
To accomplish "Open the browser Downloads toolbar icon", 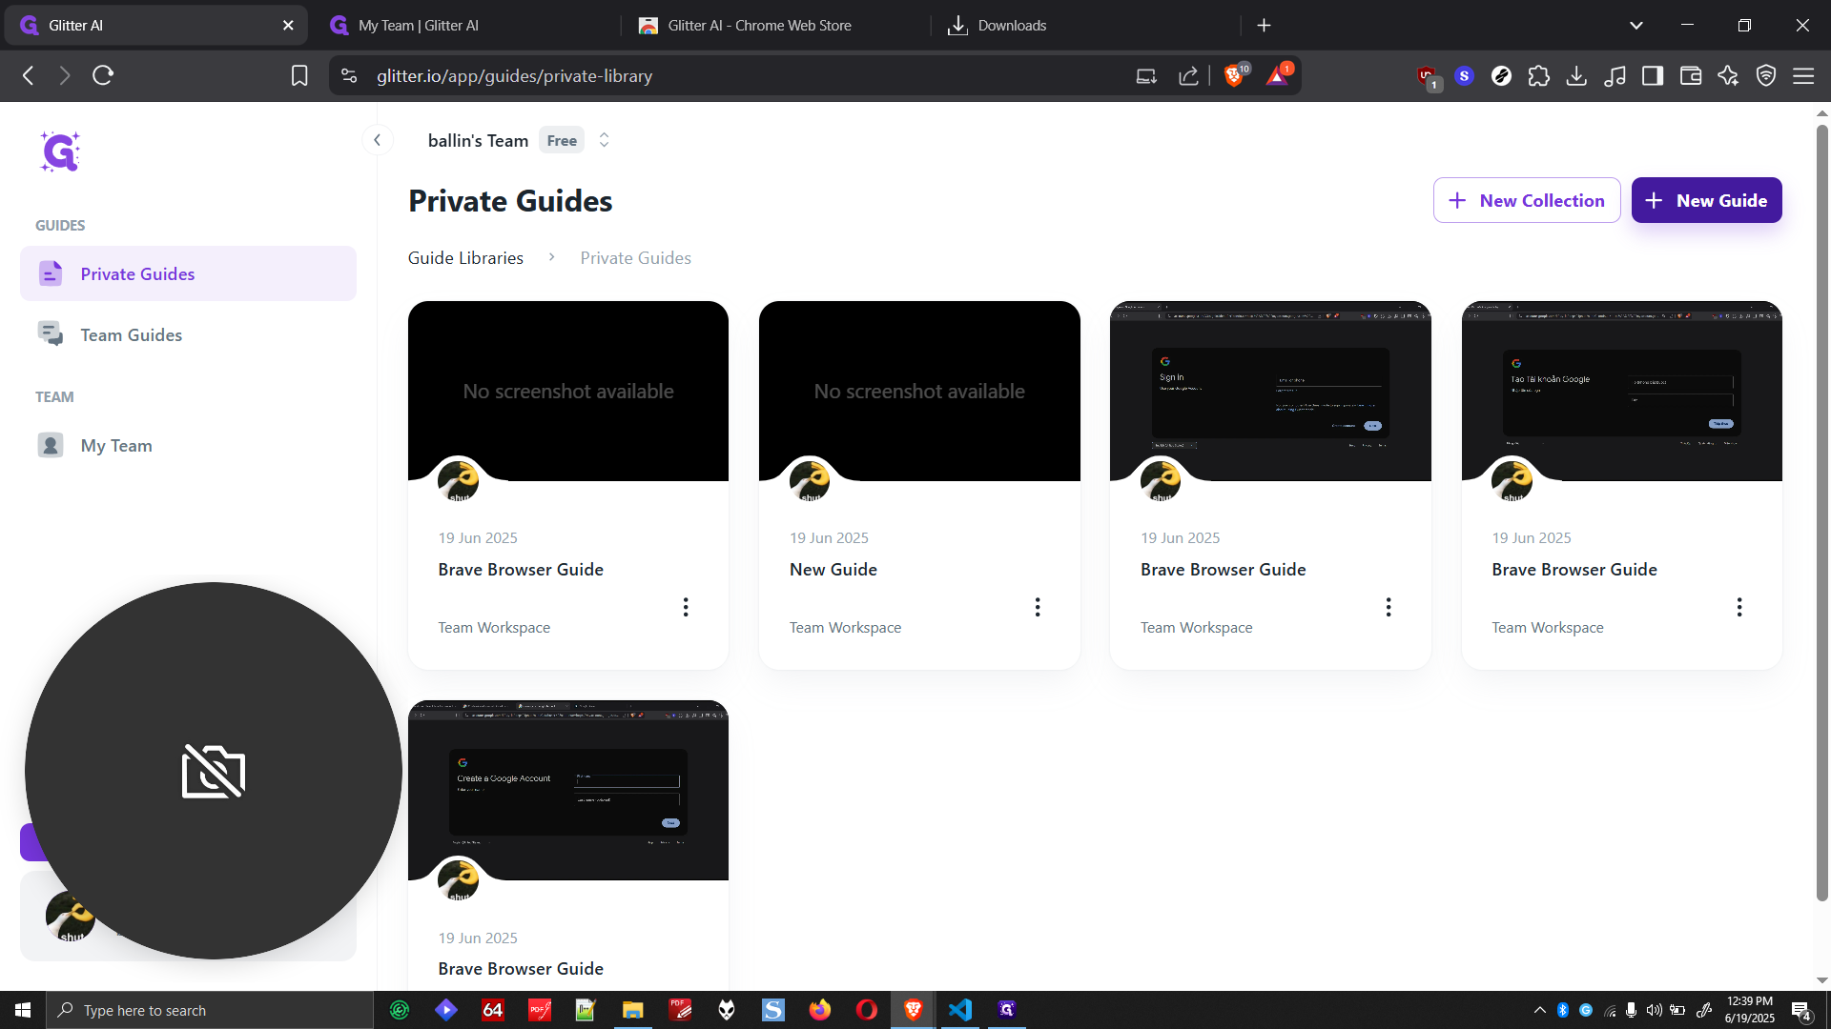I will (1576, 75).
